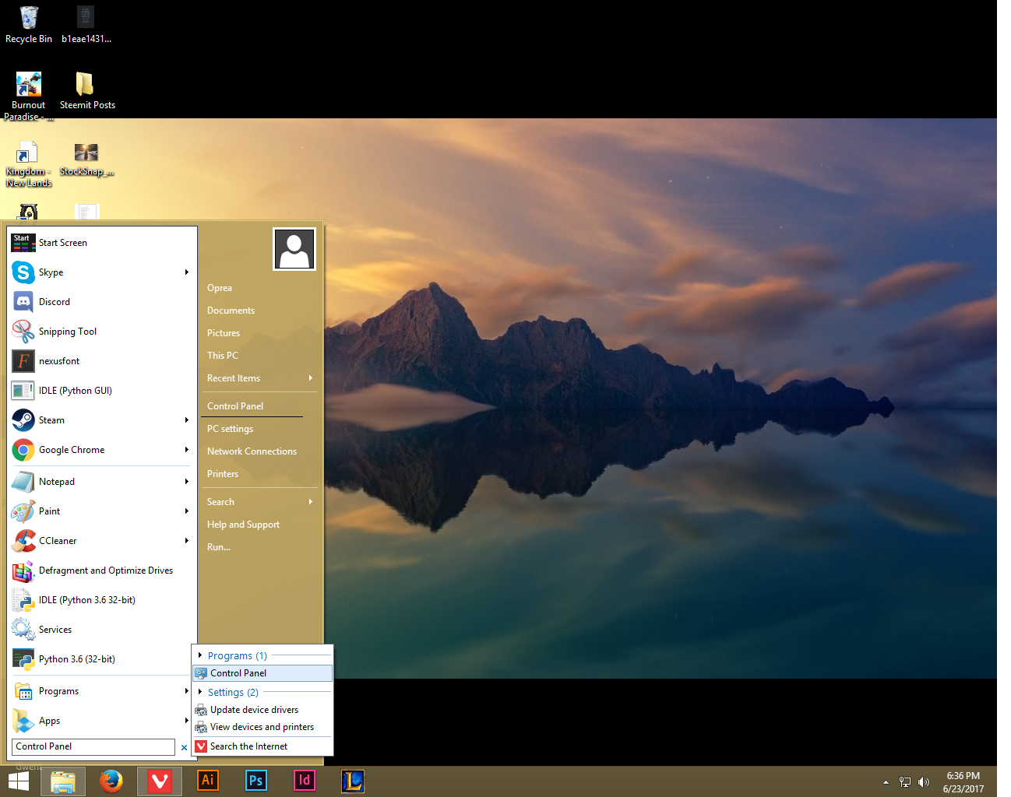Launch Adobe Illustrator from taskbar
The width and height of the screenshot is (1011, 797).
click(x=208, y=781)
